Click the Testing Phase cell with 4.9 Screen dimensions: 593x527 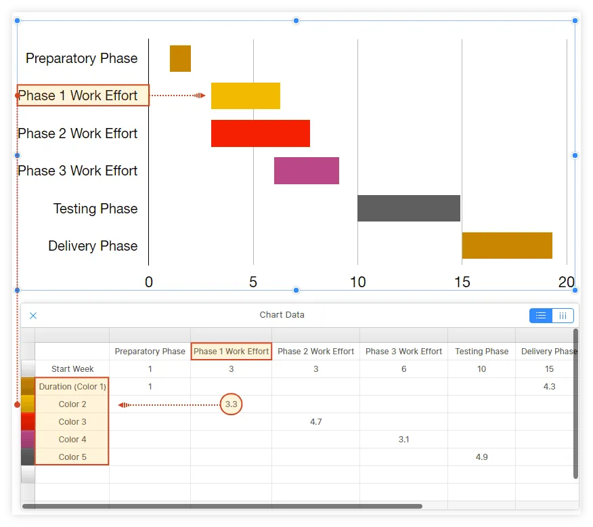click(x=481, y=457)
